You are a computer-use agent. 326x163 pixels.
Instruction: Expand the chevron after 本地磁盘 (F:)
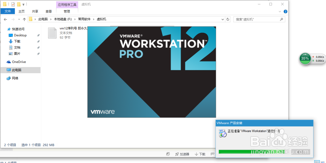tap(75, 19)
